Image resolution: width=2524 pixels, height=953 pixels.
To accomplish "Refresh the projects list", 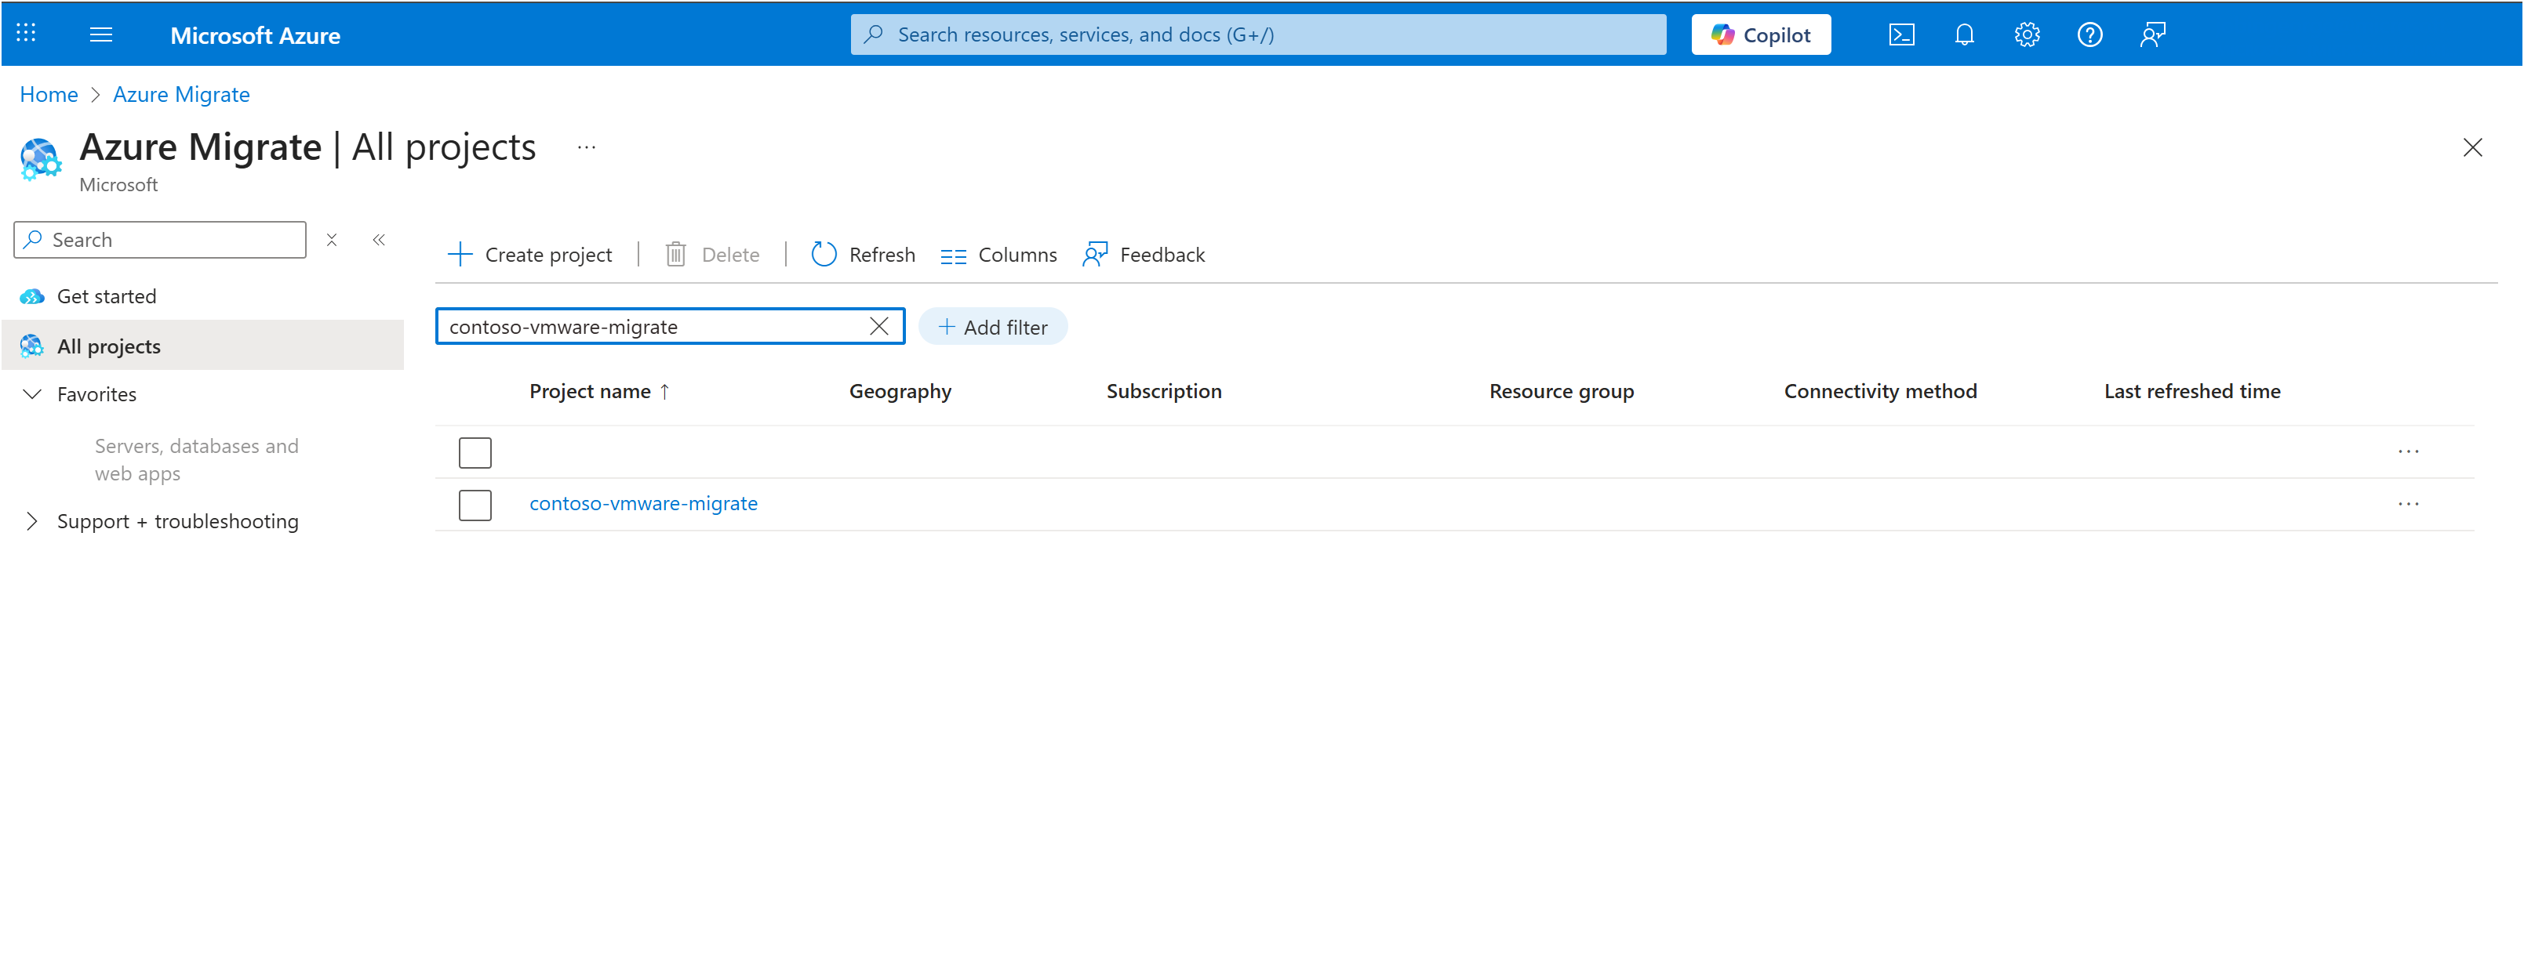I will point(864,255).
